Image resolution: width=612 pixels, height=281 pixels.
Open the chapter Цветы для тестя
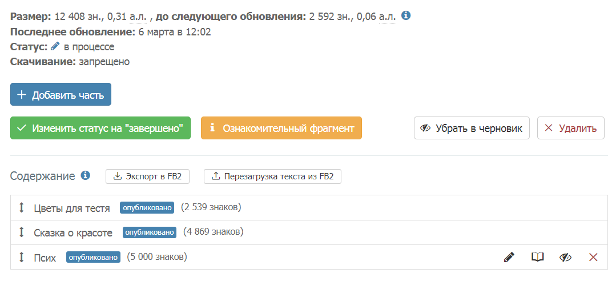tap(72, 208)
